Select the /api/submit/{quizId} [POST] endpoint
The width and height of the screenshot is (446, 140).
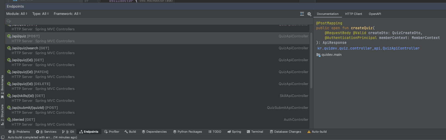(157, 110)
